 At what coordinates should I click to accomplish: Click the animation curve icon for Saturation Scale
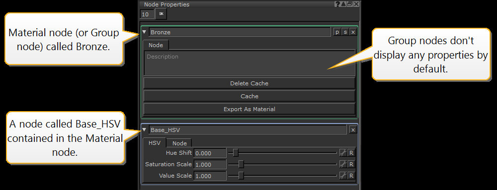click(x=343, y=164)
